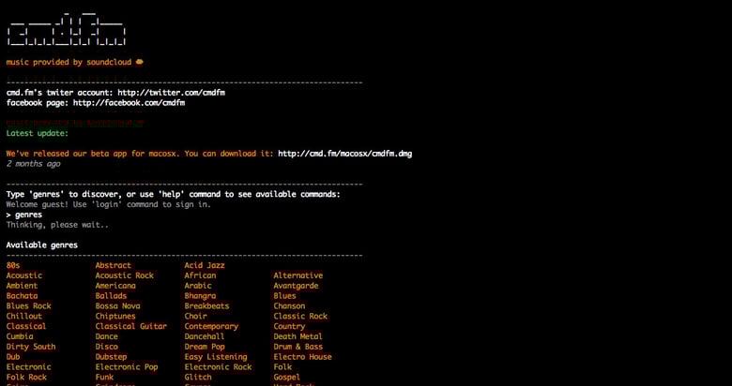732x386 pixels.
Task: Click the Glitch genre
Action: pyautogui.click(x=198, y=378)
